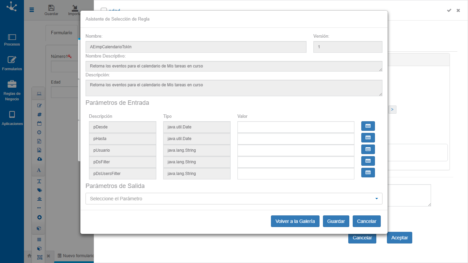Open the Formularios section in sidebar

click(12, 64)
